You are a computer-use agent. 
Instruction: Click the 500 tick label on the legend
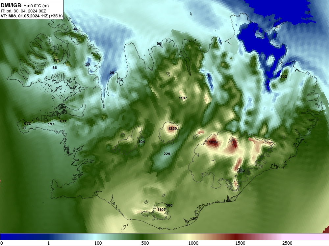point(145,243)
